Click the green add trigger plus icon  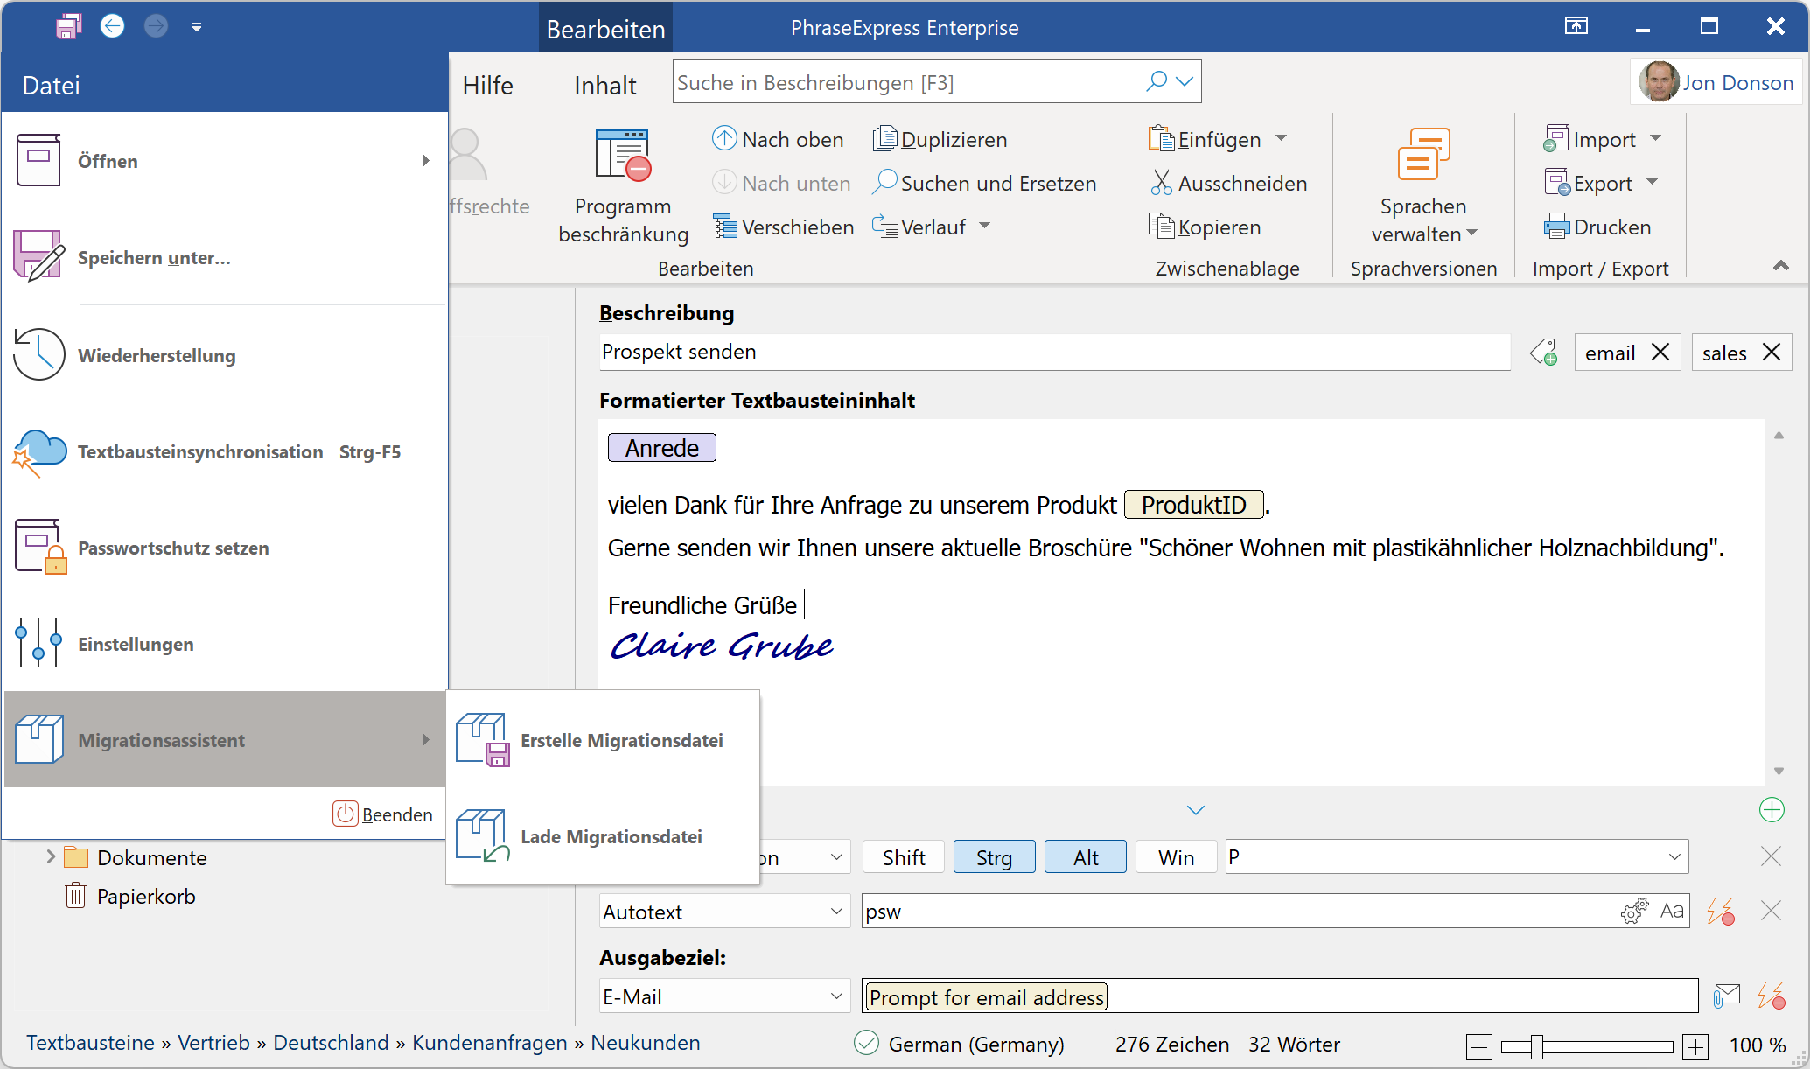[x=1772, y=810]
